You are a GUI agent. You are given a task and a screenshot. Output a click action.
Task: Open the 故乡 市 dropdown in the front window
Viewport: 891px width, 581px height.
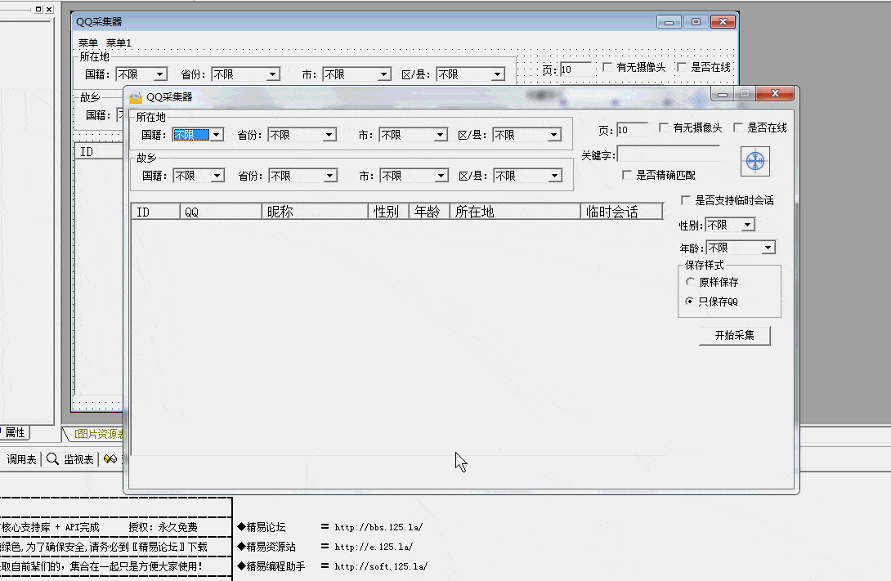pos(441,176)
